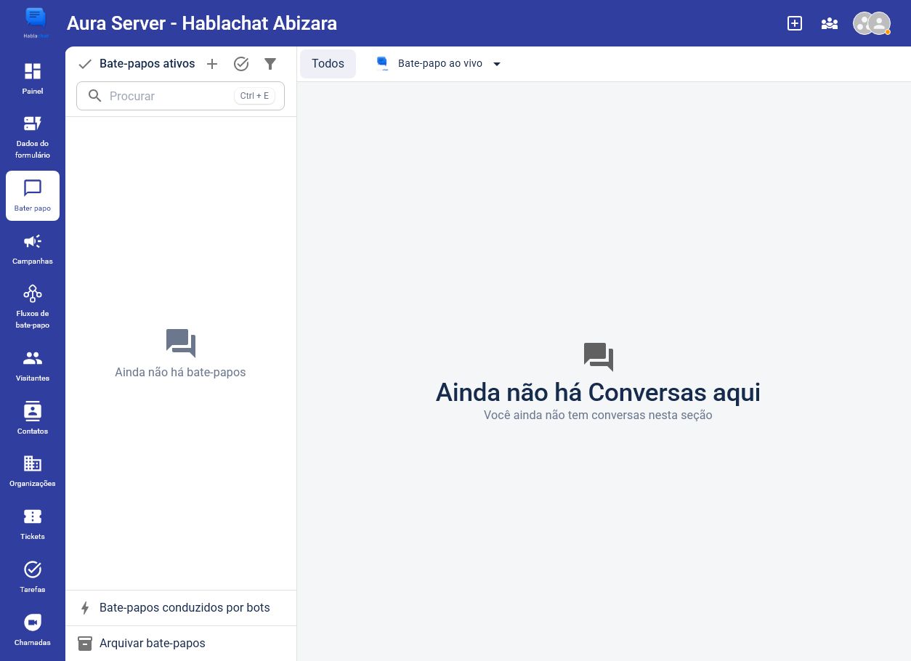Open Chamadas video calls section
This screenshot has width=911, height=661.
pos(33,630)
